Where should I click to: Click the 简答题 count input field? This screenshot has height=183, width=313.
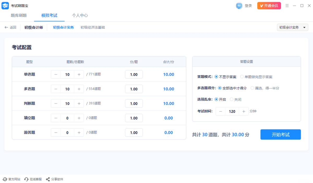(x=67, y=133)
